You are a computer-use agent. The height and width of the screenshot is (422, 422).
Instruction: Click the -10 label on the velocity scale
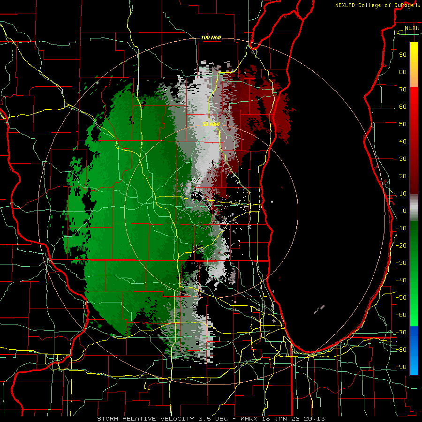coord(401,228)
